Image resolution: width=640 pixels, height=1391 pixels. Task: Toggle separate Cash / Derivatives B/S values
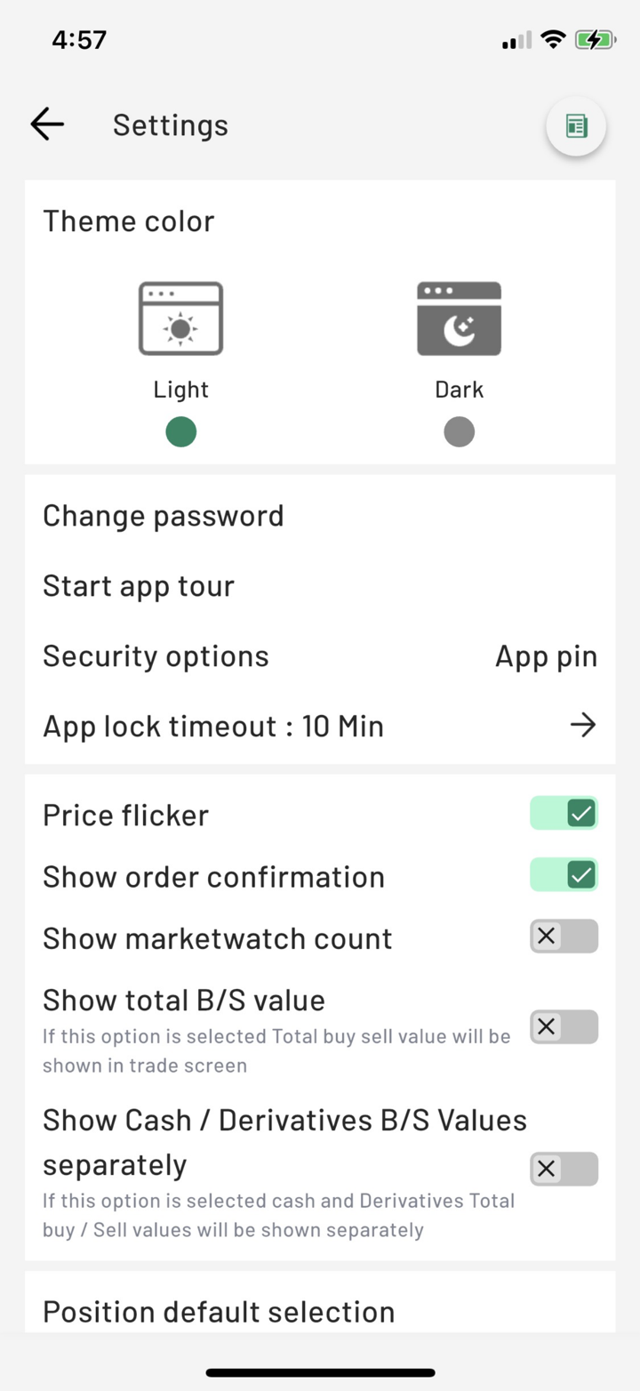tap(564, 1169)
